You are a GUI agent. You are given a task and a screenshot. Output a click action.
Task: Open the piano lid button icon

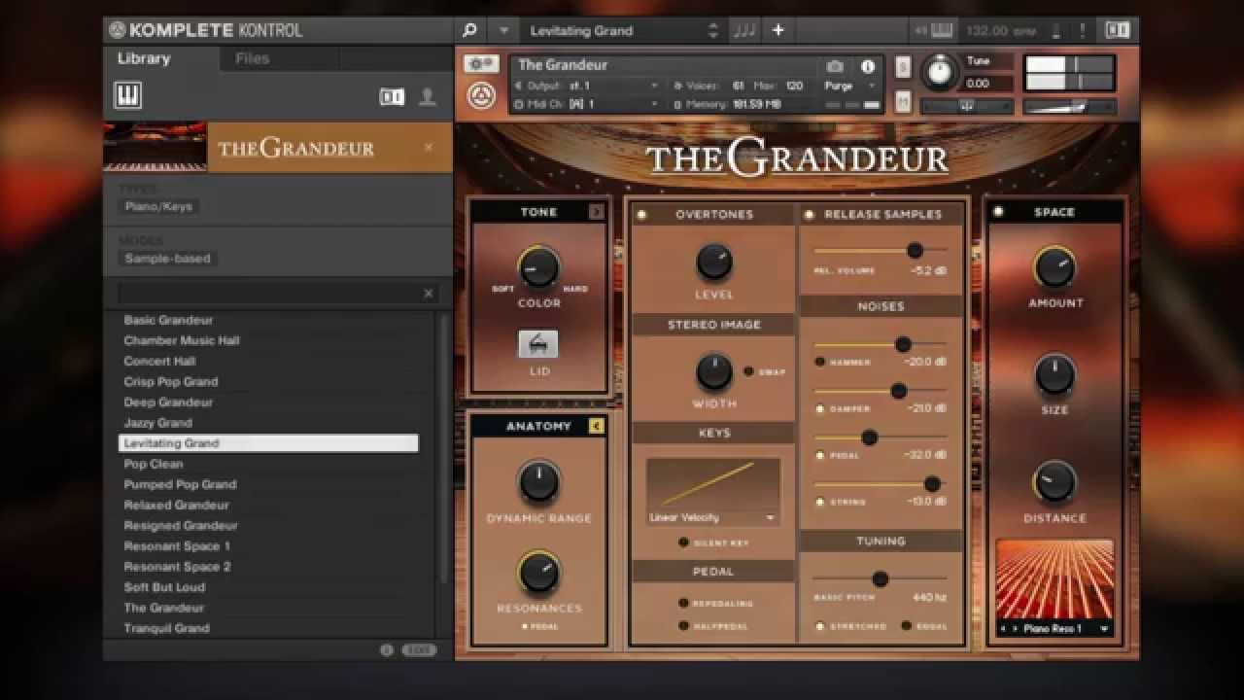coord(538,344)
